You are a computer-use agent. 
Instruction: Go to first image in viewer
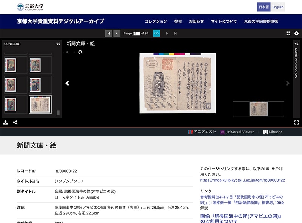(109, 33)
